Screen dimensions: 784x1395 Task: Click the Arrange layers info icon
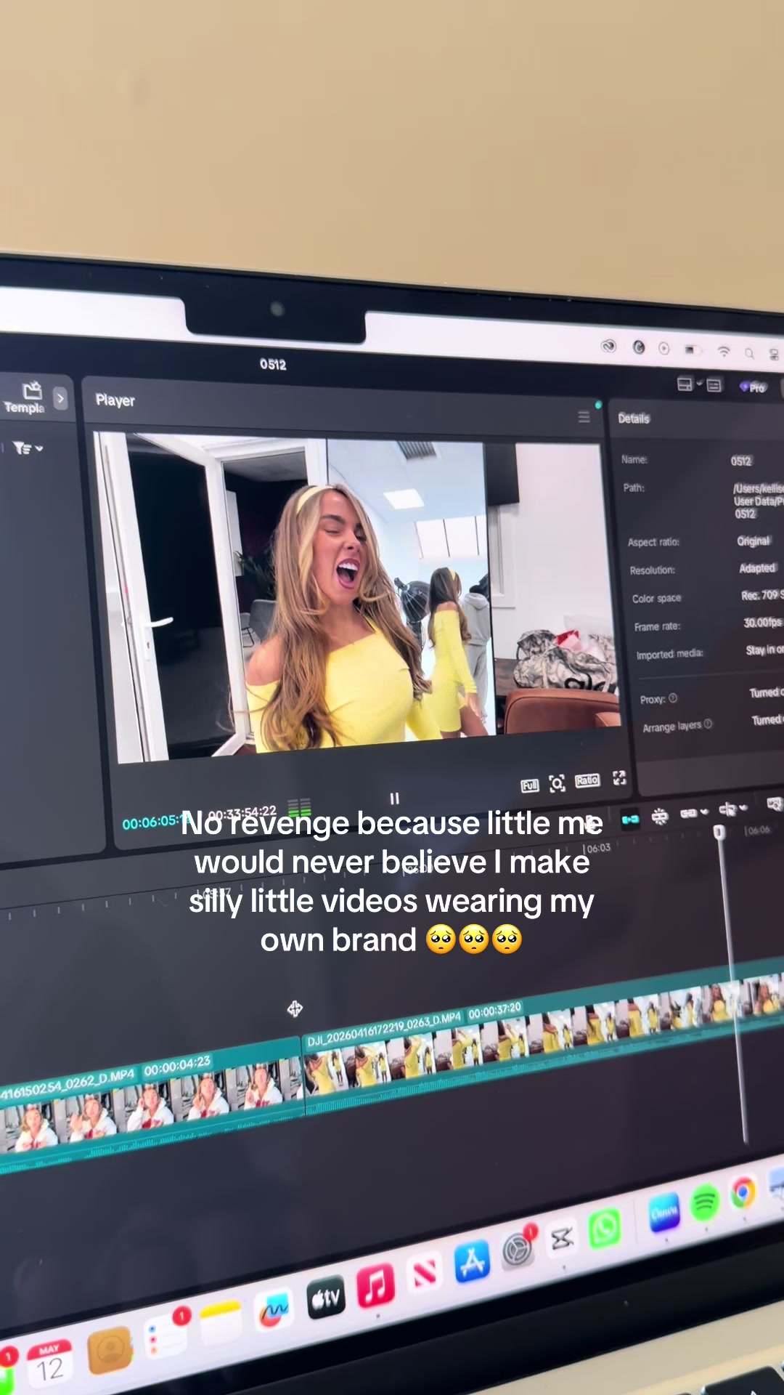[x=708, y=724]
